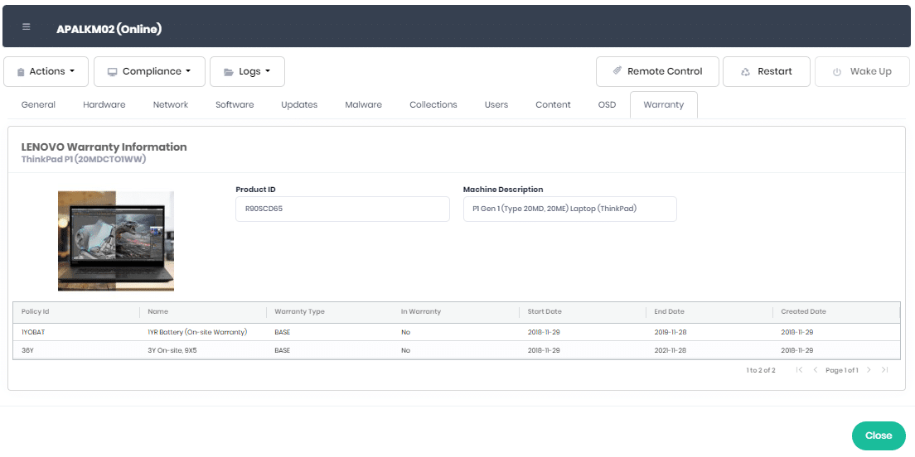Click the Machine Description field
915x457 pixels.
pos(569,209)
